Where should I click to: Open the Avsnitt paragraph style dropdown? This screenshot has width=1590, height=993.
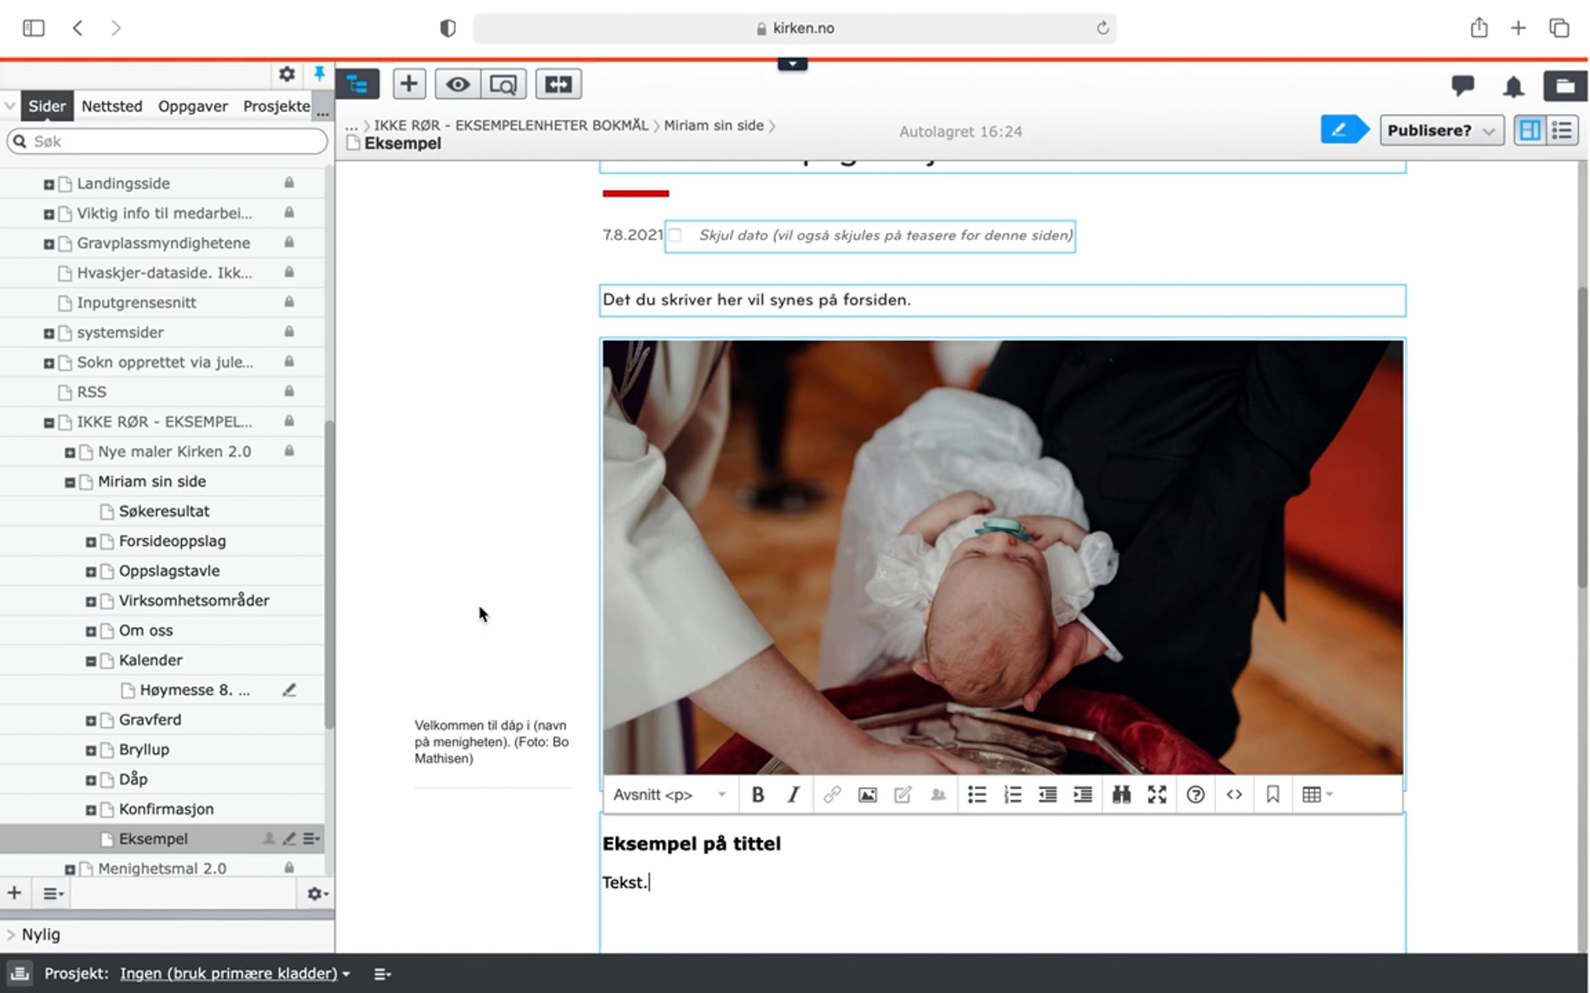pos(669,794)
